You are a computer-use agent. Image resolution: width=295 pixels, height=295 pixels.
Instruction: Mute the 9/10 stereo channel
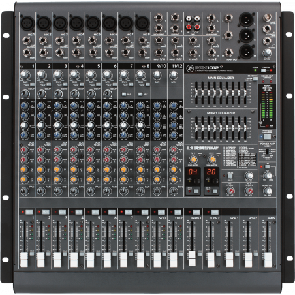coord(161,211)
